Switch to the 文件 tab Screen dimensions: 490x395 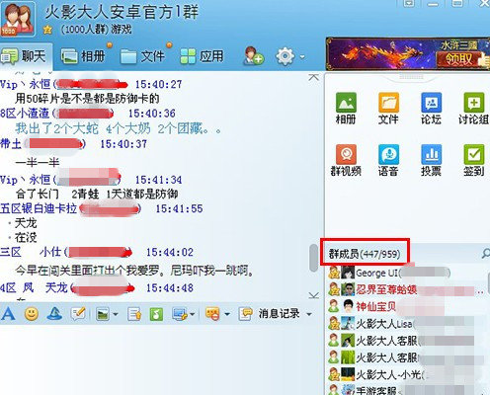tap(142, 56)
